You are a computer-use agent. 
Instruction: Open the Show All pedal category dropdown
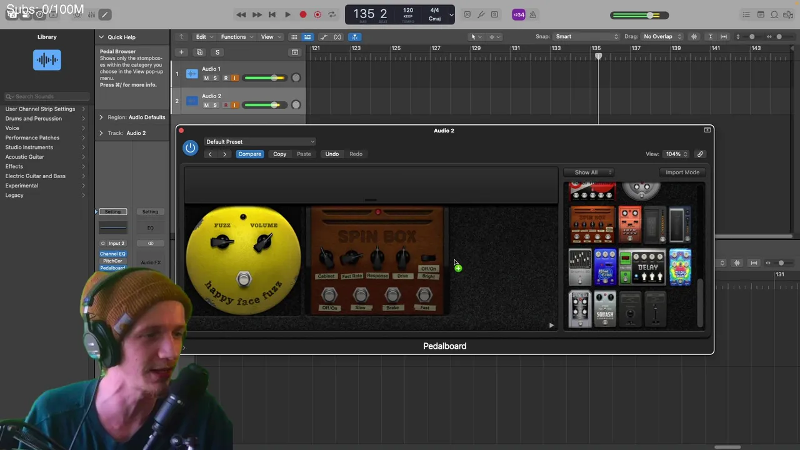pos(588,172)
